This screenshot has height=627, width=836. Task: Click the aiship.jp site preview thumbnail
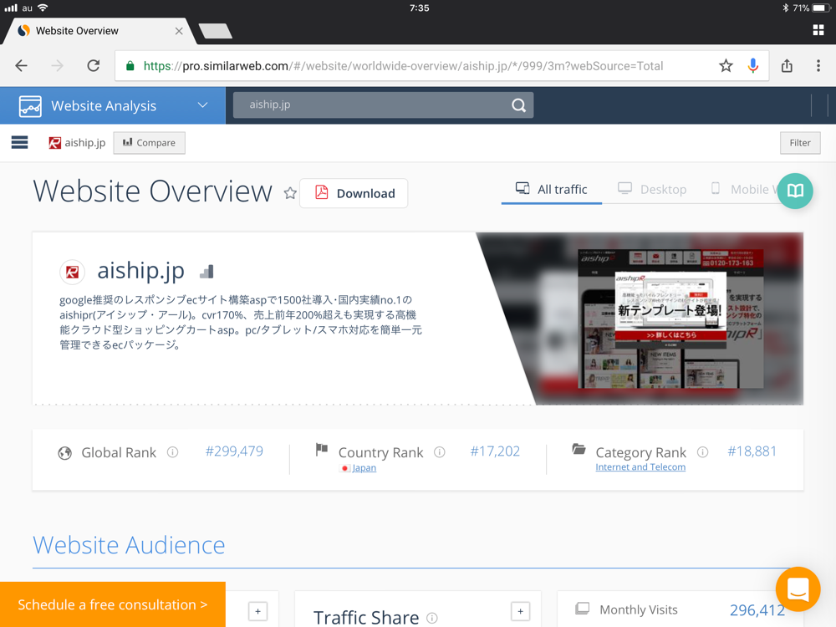(x=670, y=318)
